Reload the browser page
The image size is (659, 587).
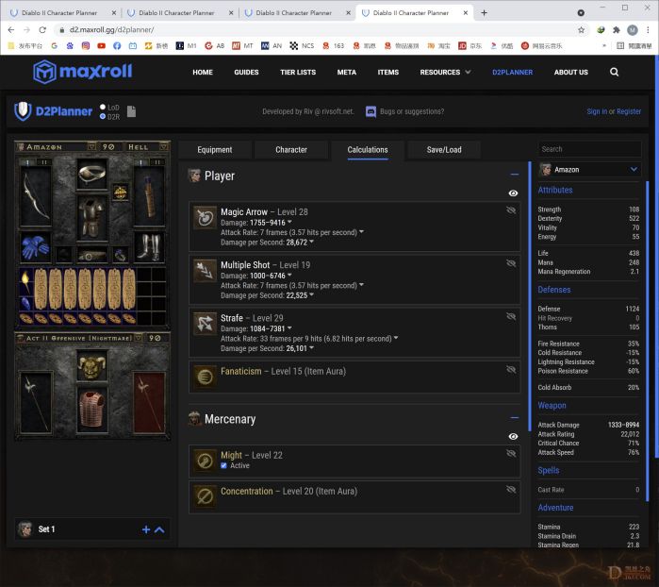click(42, 30)
